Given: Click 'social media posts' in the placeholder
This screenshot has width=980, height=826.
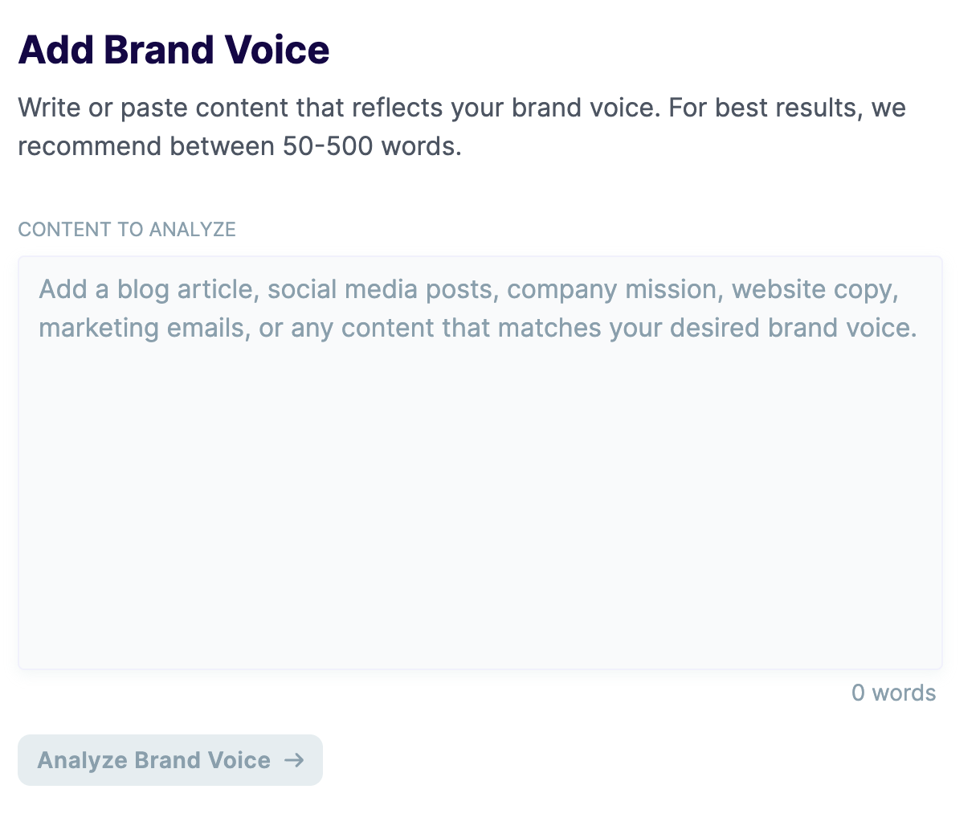Looking at the screenshot, I should coord(380,289).
